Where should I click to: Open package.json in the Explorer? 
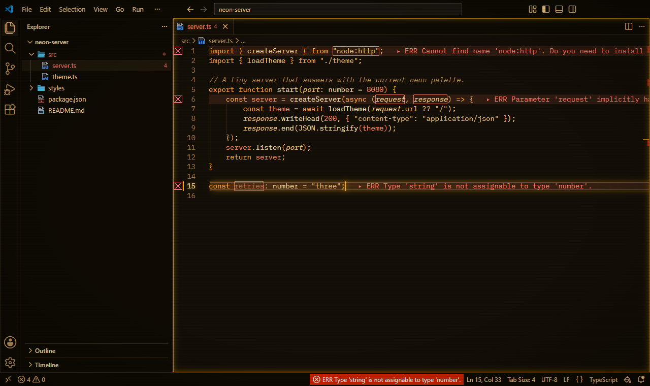coord(96,99)
